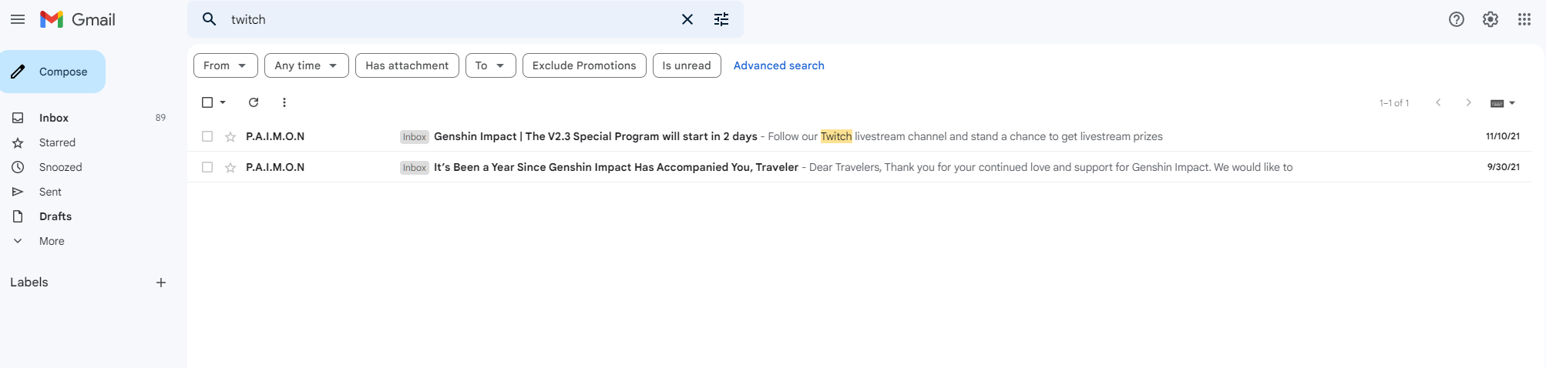Screen dimensions: 1546x368
Task: Open the main menu hamburger icon
Action: 18,19
